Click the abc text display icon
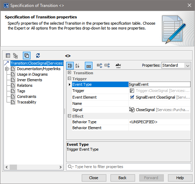The image size is (195, 184). click(x=118, y=66)
